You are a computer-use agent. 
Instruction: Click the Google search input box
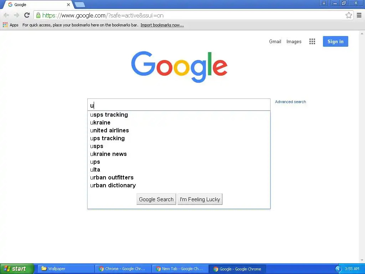179,105
